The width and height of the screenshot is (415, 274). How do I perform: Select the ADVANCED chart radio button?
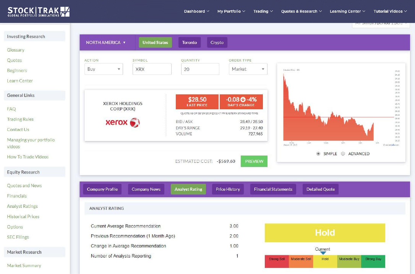(x=343, y=154)
